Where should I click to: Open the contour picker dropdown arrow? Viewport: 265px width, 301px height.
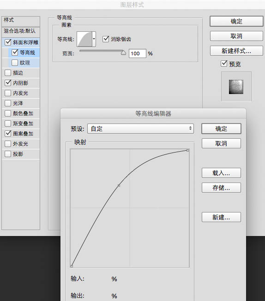(x=94, y=39)
